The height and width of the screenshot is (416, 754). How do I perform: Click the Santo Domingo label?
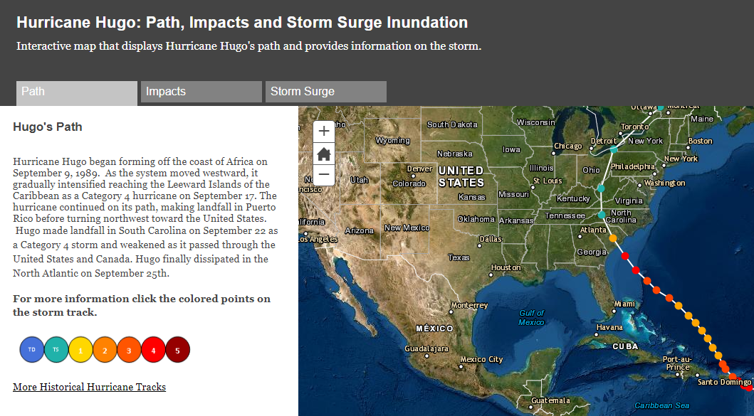pyautogui.click(x=724, y=382)
